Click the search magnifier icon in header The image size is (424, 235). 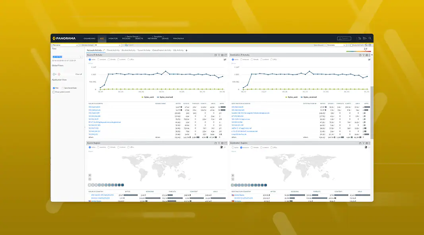[x=370, y=38]
